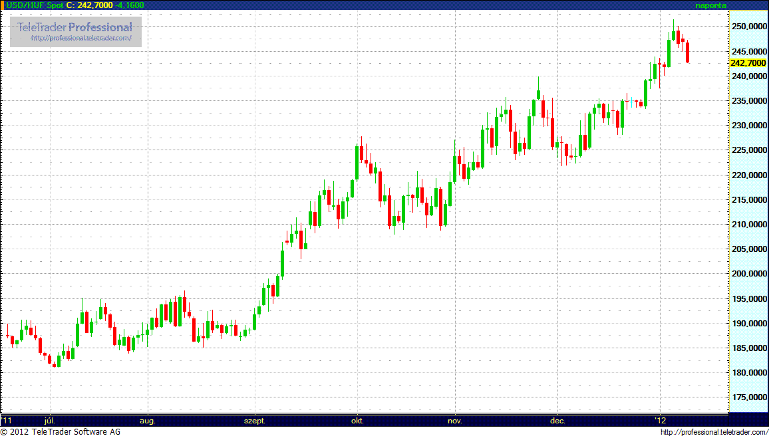The width and height of the screenshot is (769, 438).
Task: Open the professional.teletrader.com link in footer
Action: tap(714, 432)
